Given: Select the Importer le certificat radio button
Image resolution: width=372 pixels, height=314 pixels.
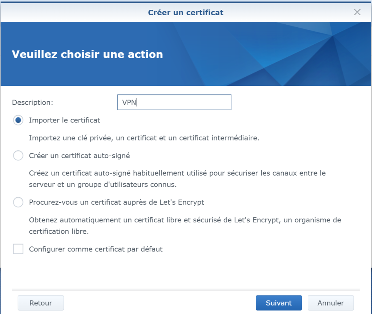Looking at the screenshot, I should [18, 120].
